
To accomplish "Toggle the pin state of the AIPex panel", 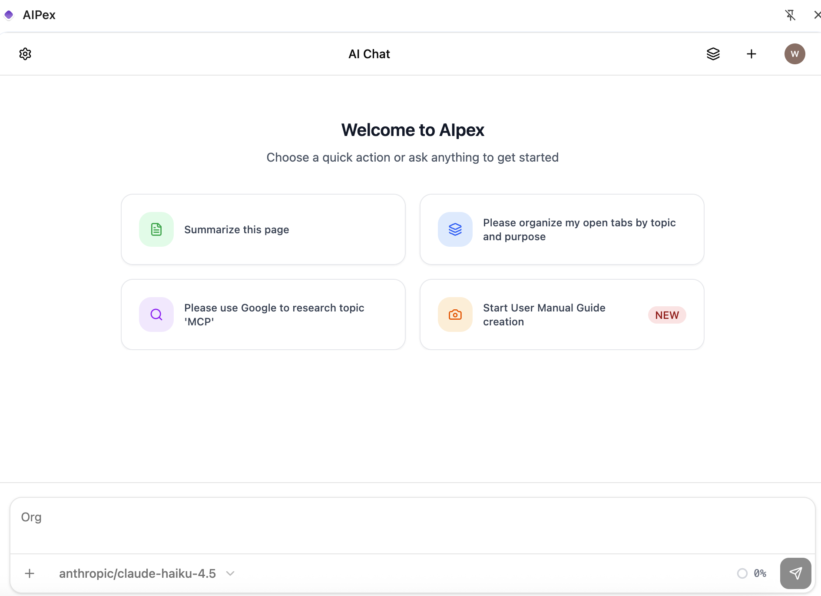I will [x=791, y=15].
